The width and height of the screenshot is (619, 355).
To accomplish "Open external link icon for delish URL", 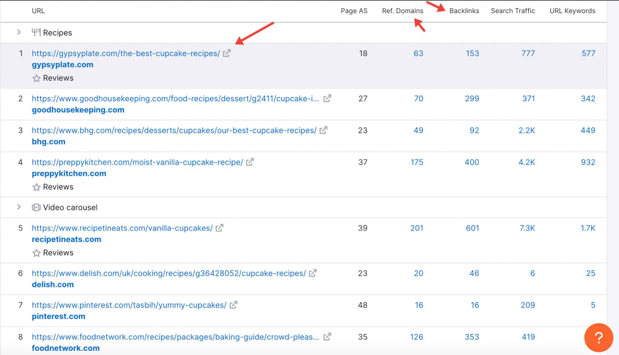I will tap(313, 273).
